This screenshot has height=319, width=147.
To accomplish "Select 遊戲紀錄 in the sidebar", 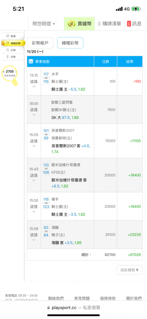I will (13, 43).
